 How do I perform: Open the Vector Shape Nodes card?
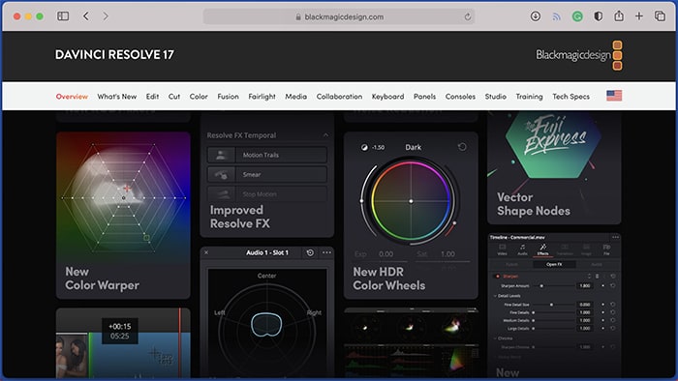(x=554, y=168)
